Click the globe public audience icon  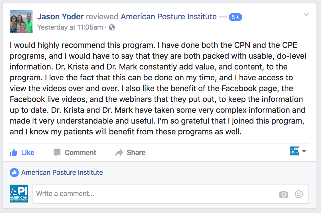click(112, 27)
